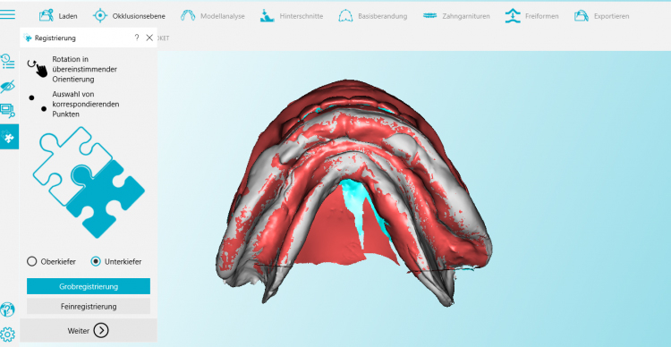This screenshot has height=347, width=671.
Task: Open the history list sidebar icon
Action: click(x=8, y=61)
